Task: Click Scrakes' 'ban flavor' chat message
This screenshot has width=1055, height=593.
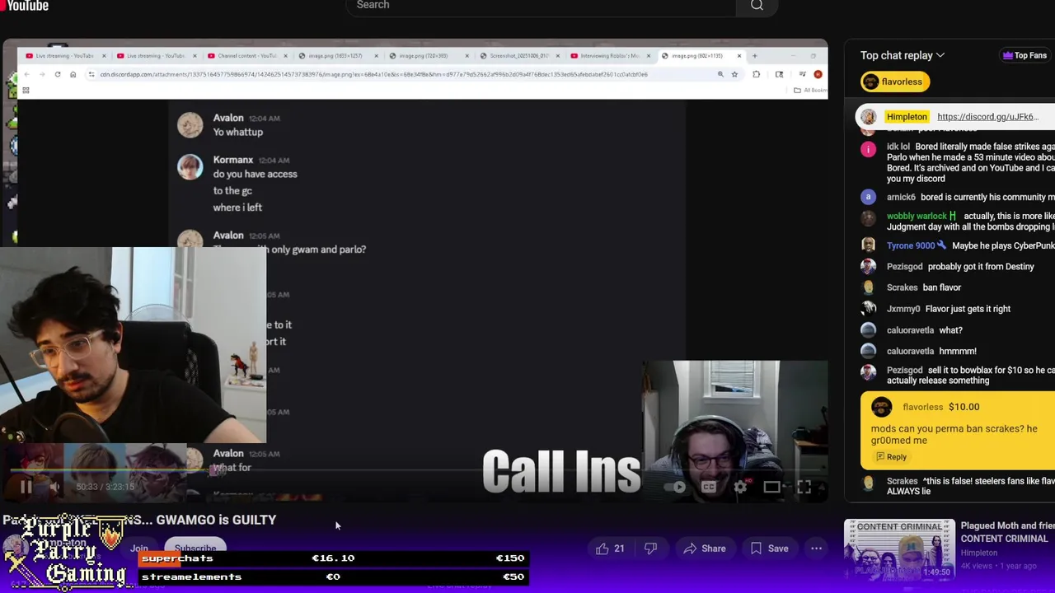Action: click(x=942, y=287)
